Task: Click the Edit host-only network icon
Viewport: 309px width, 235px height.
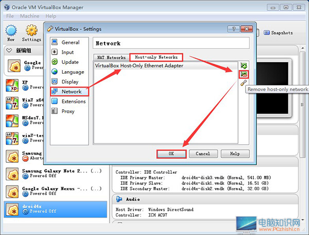Action: pos(244,83)
